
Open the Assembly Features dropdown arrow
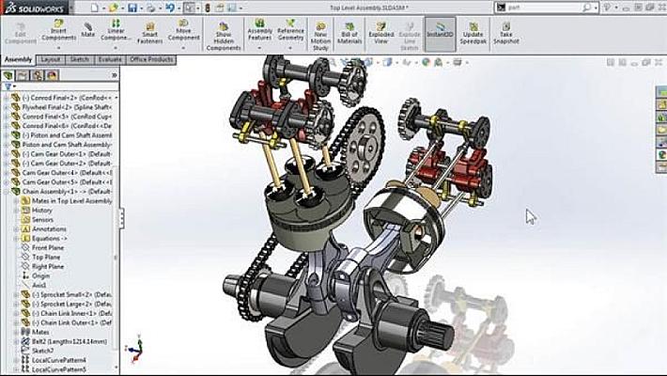259,47
